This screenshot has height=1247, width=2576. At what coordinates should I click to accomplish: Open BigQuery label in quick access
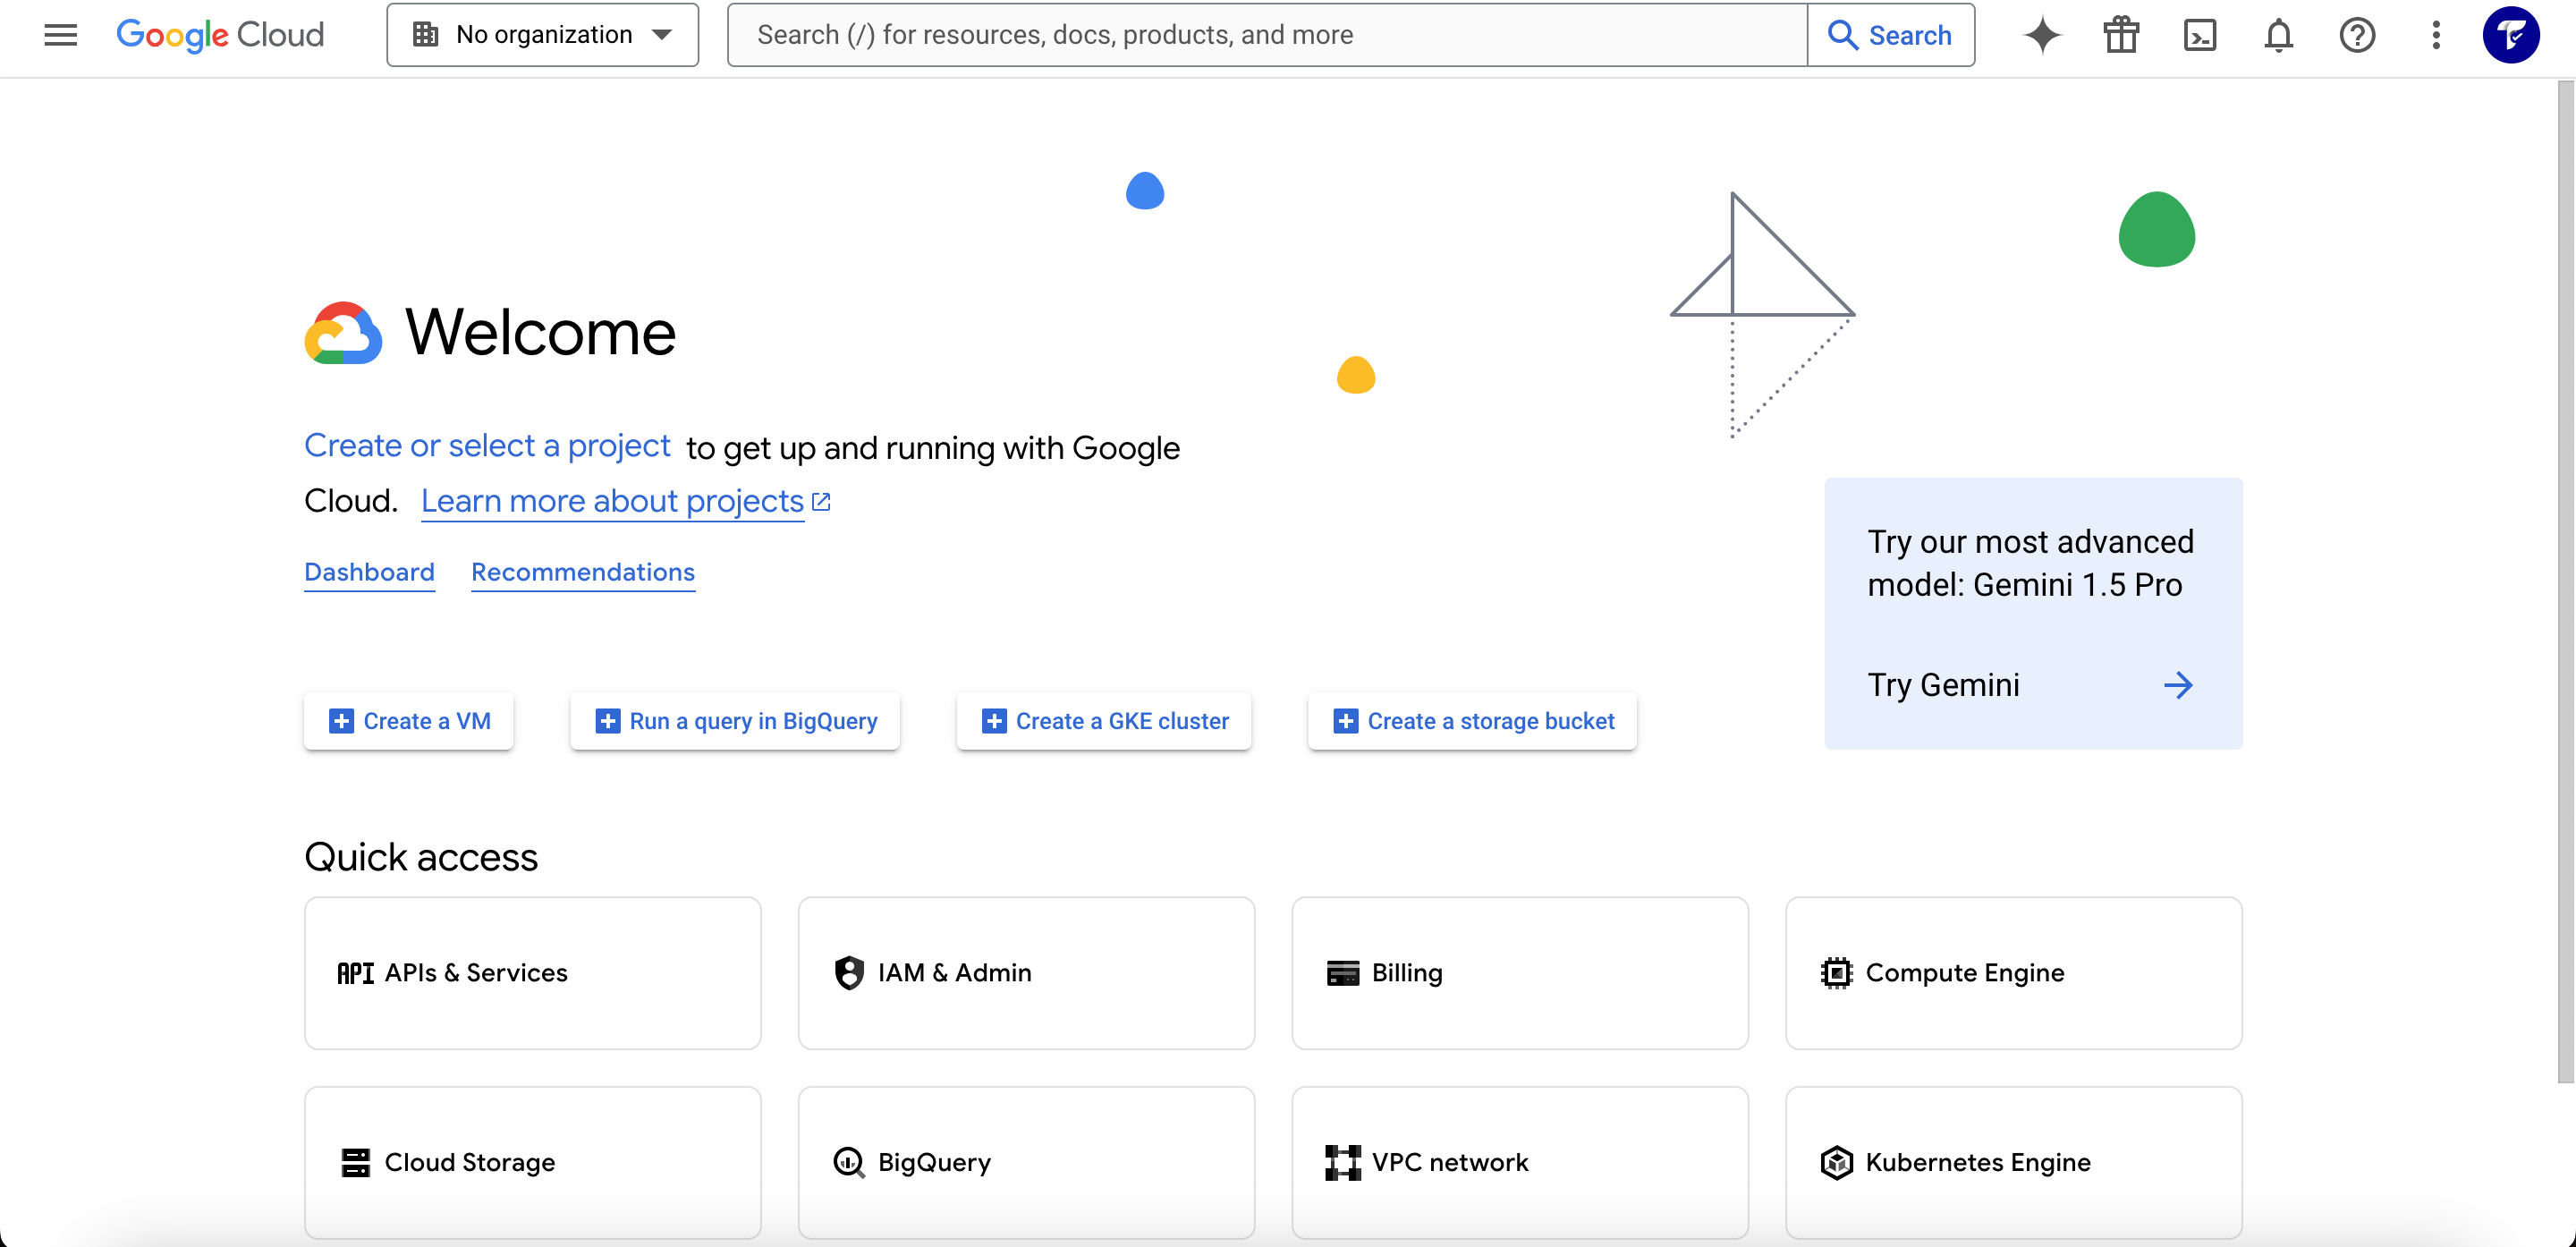click(934, 1162)
